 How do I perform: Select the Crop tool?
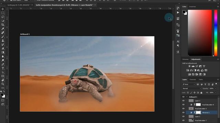click(3, 25)
